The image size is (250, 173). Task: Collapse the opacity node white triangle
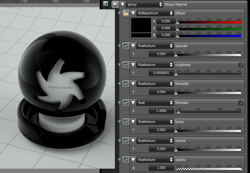pyautogui.click(x=133, y=160)
